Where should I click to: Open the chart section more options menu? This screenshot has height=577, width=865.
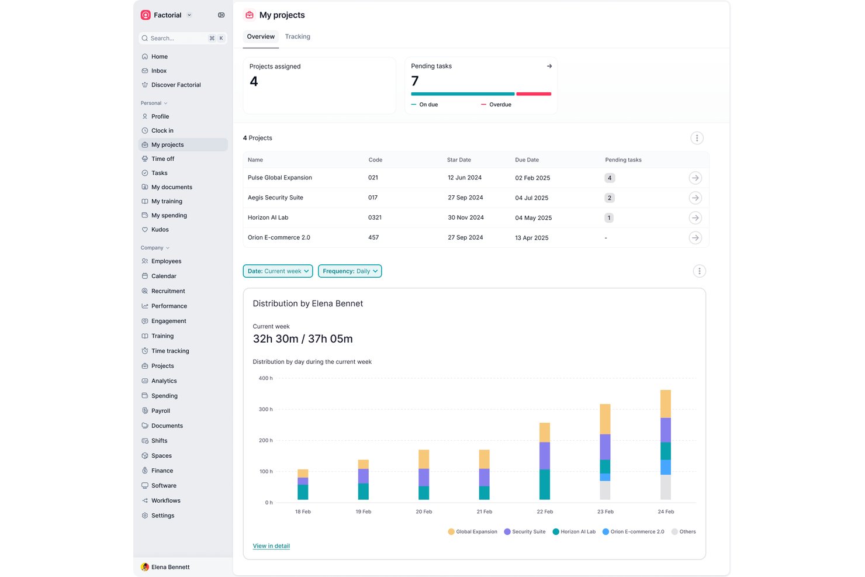coord(699,271)
